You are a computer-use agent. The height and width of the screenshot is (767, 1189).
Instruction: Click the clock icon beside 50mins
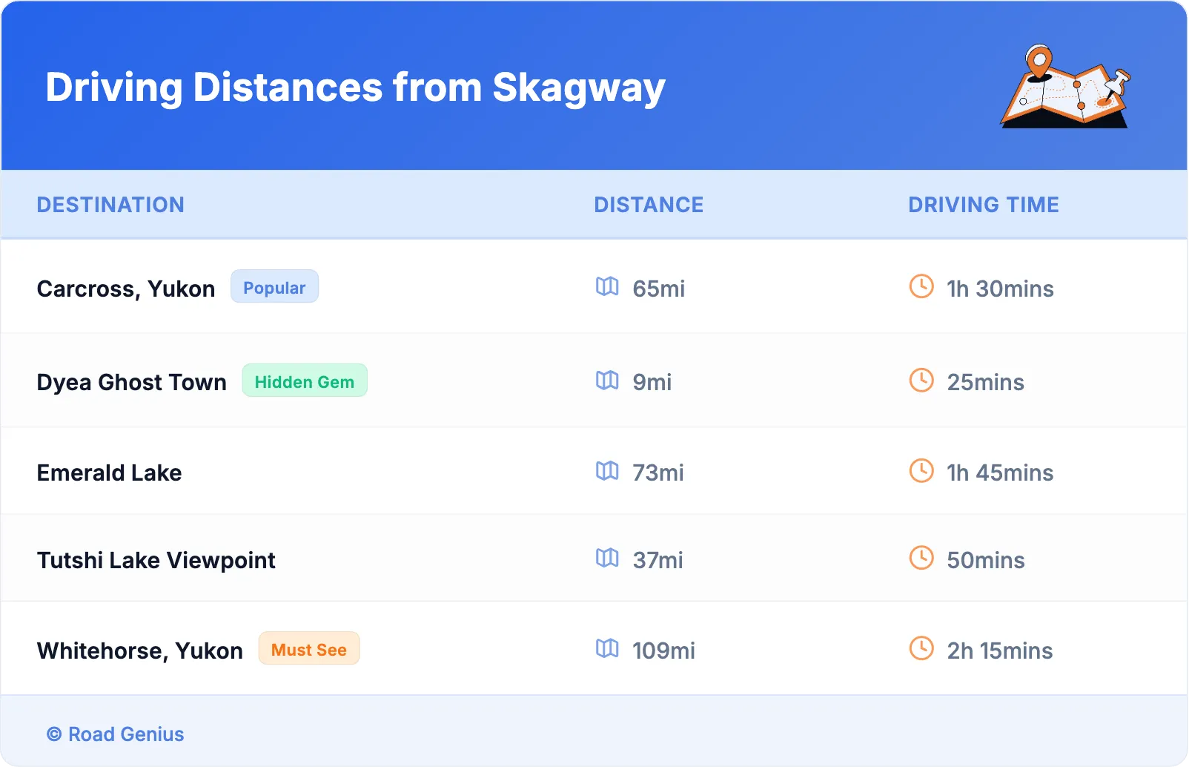pyautogui.click(x=921, y=558)
